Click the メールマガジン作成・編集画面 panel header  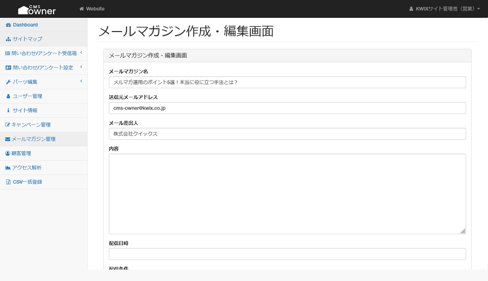[287, 56]
